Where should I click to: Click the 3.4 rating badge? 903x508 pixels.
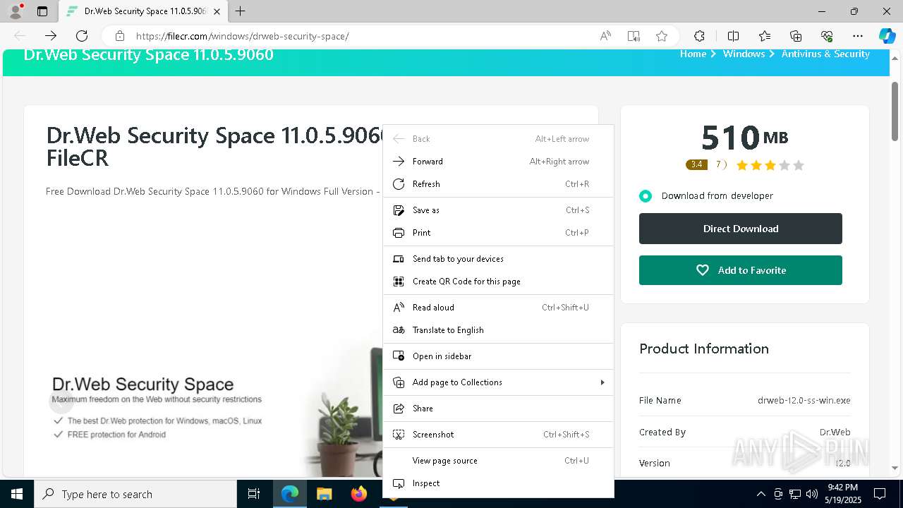(696, 165)
